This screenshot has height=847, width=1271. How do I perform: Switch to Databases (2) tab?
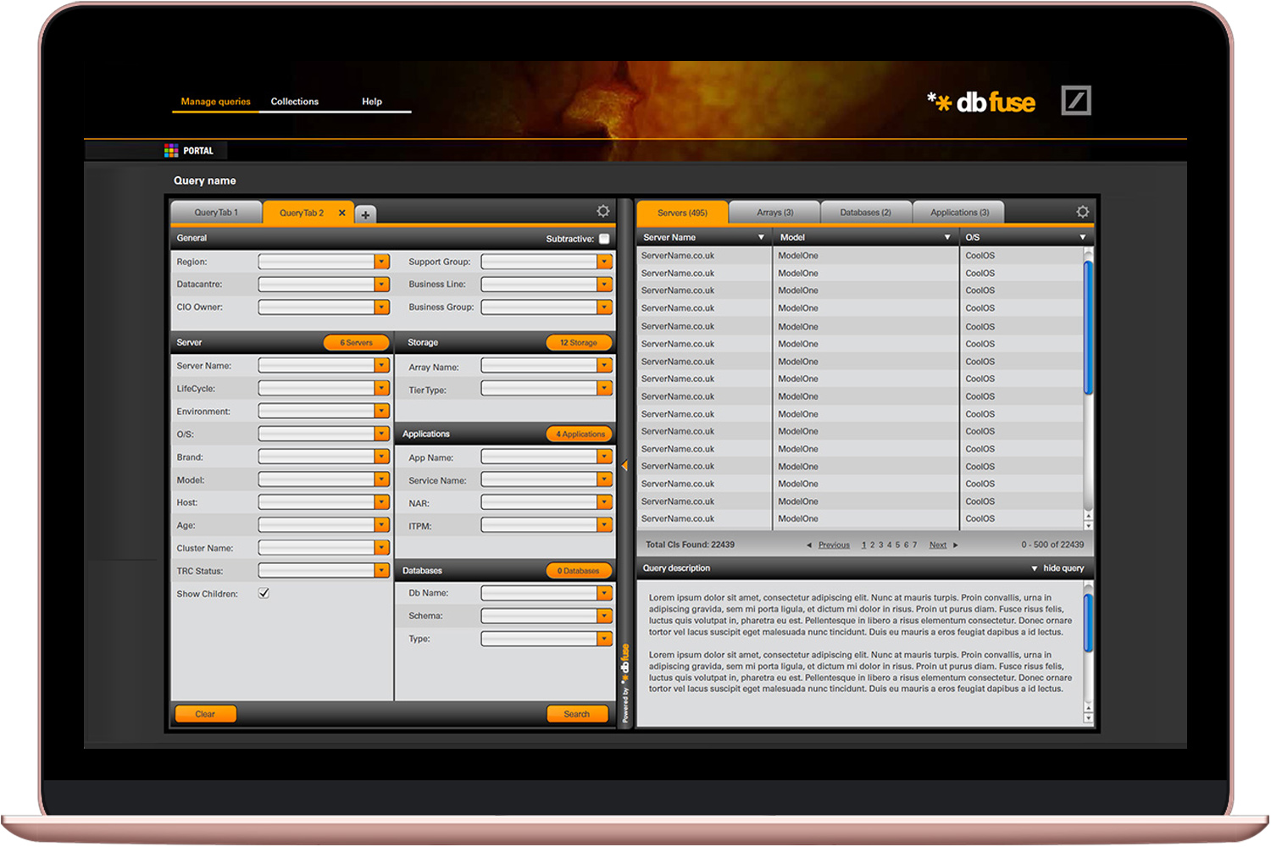866,213
